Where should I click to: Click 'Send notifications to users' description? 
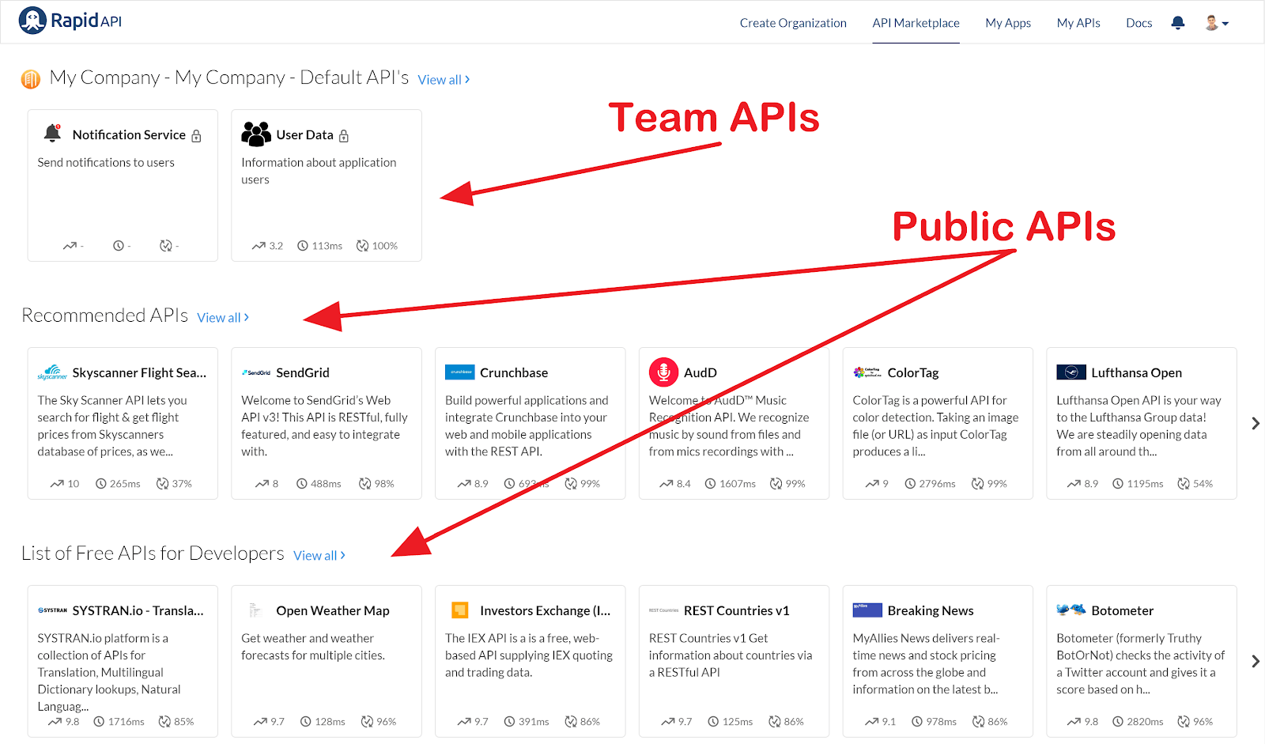(106, 163)
